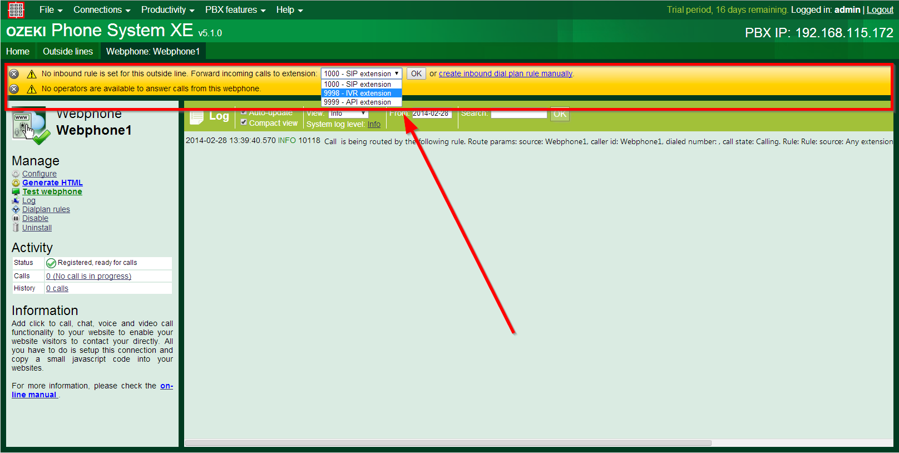Click the green check Registered status icon

(51, 263)
